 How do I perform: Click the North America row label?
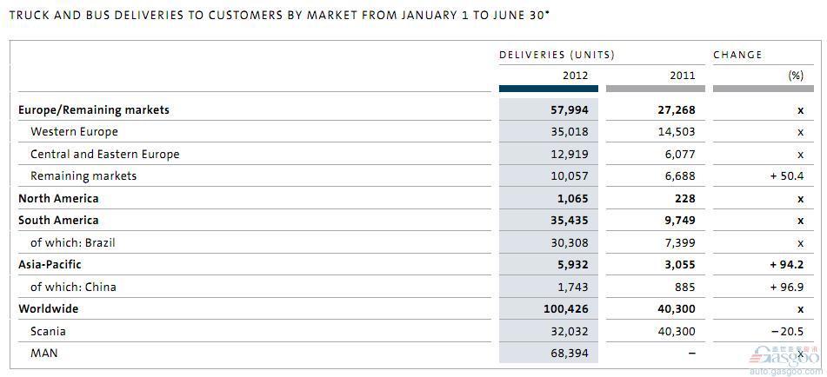[58, 199]
